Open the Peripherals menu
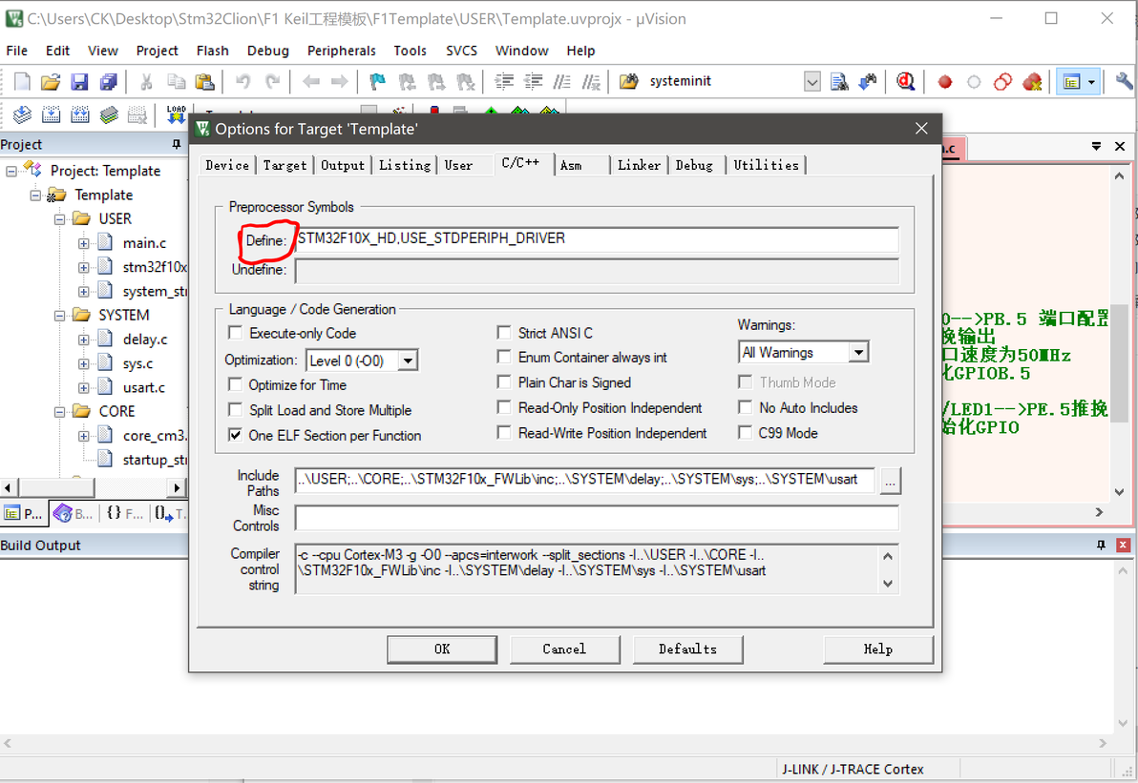This screenshot has height=783, width=1138. pyautogui.click(x=341, y=51)
